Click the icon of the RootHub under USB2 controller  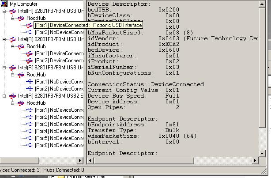pyautogui.click(x=21, y=103)
